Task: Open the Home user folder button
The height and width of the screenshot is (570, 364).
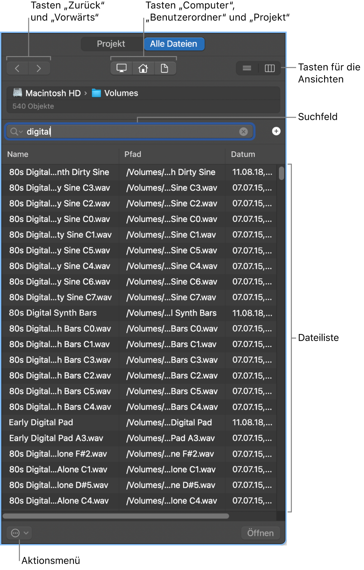Action: pyautogui.click(x=143, y=68)
